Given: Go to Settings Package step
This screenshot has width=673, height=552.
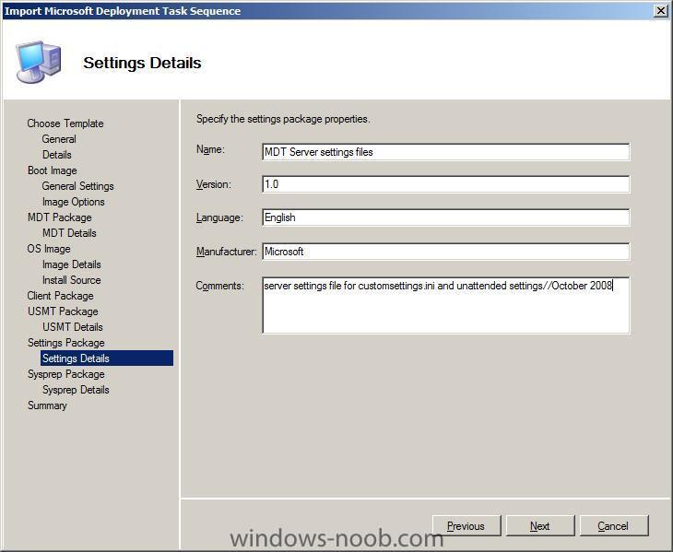Looking at the screenshot, I should point(66,343).
